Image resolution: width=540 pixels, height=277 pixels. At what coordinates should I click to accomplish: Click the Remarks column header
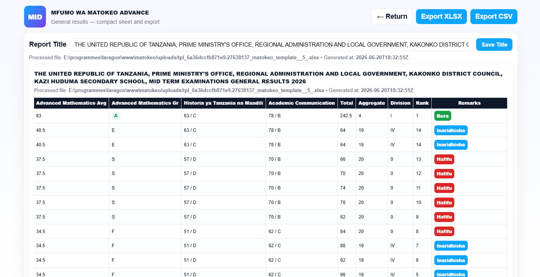point(469,103)
